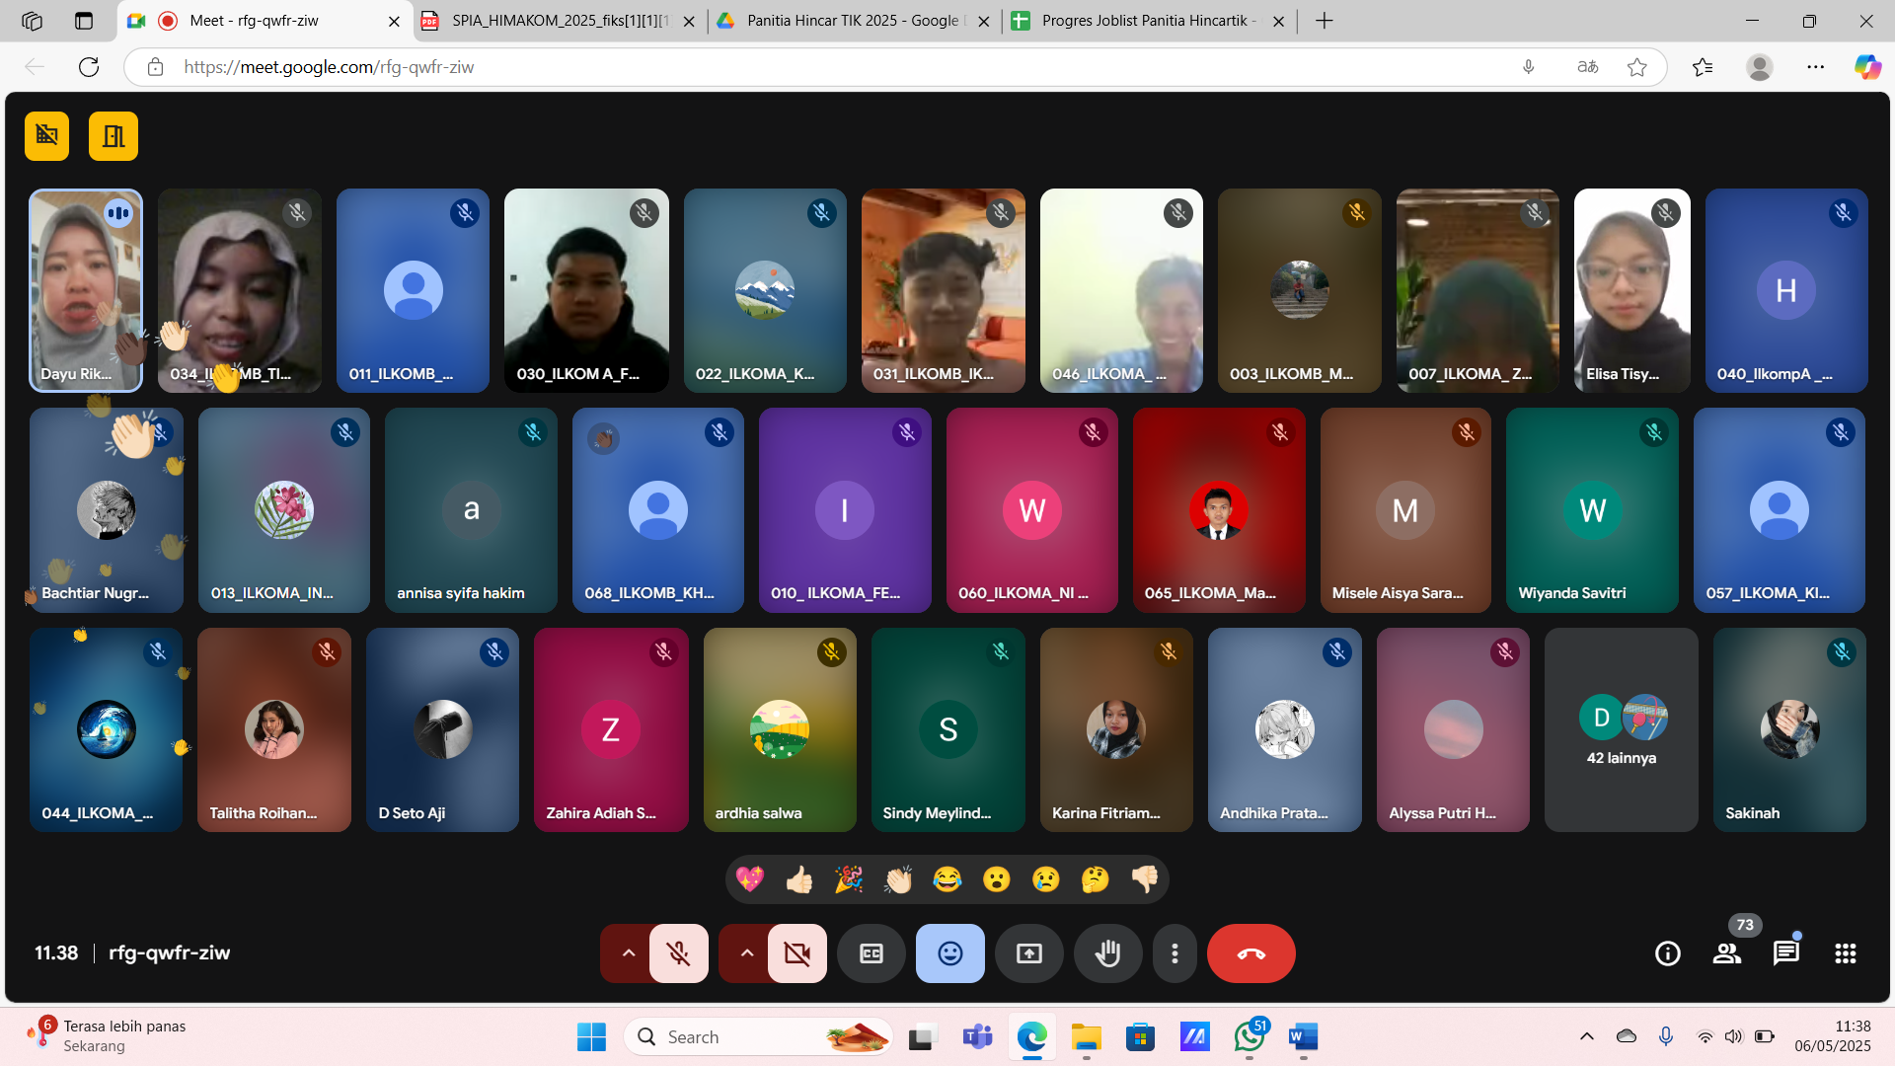Click the red leave call button
The width and height of the screenshot is (1895, 1066).
click(1251, 953)
